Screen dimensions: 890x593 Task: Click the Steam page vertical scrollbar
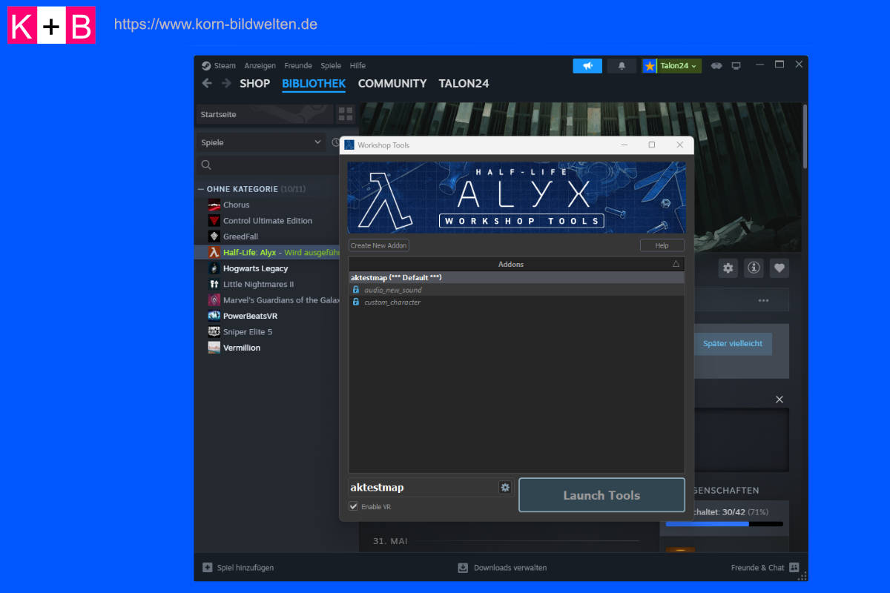805,136
